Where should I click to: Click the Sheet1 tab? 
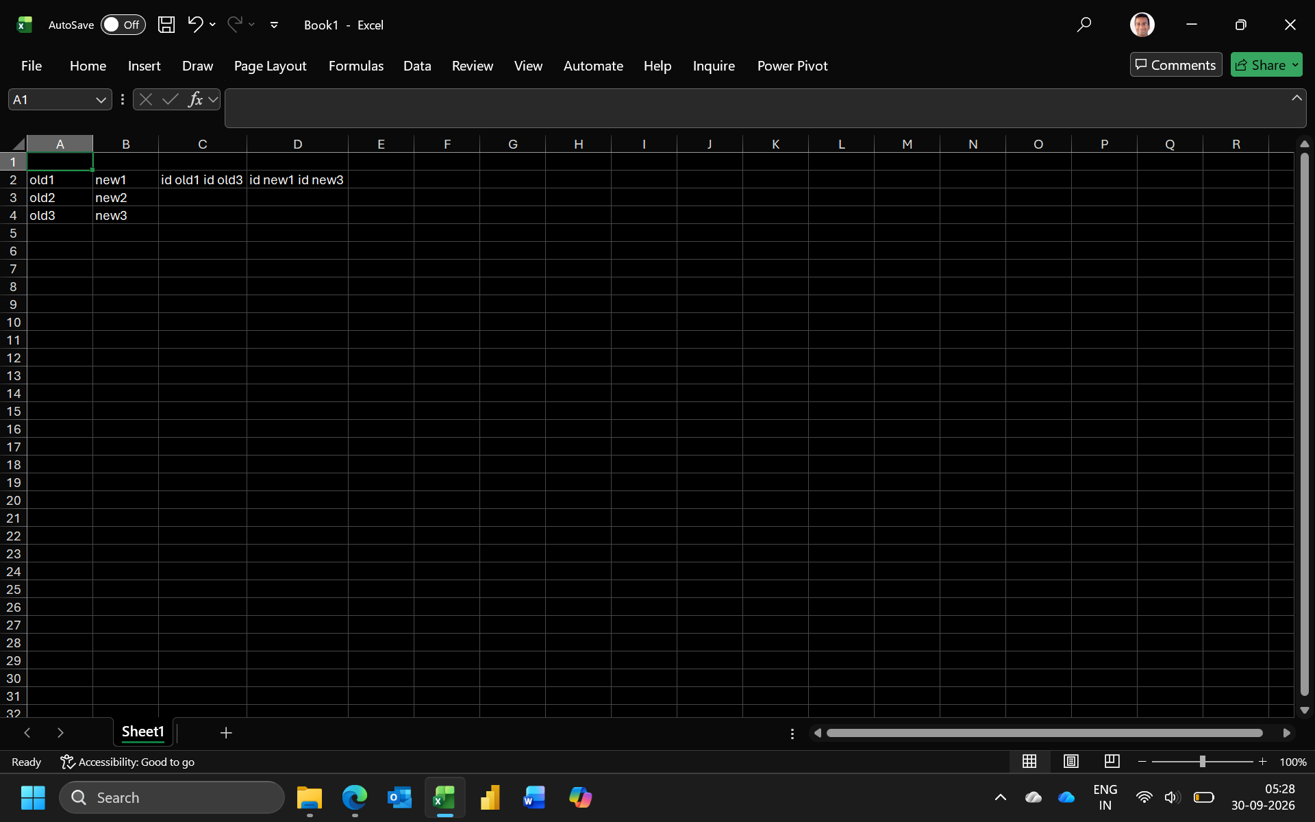pos(142,732)
